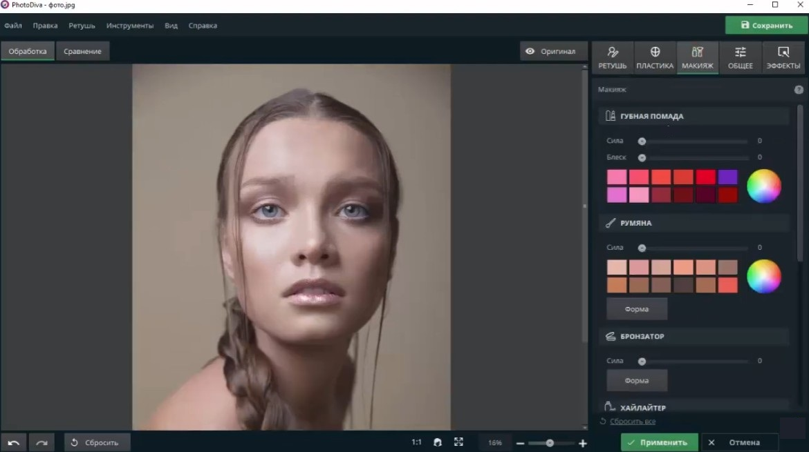
Task: Click the zoom level slider handle
Action: coord(550,443)
